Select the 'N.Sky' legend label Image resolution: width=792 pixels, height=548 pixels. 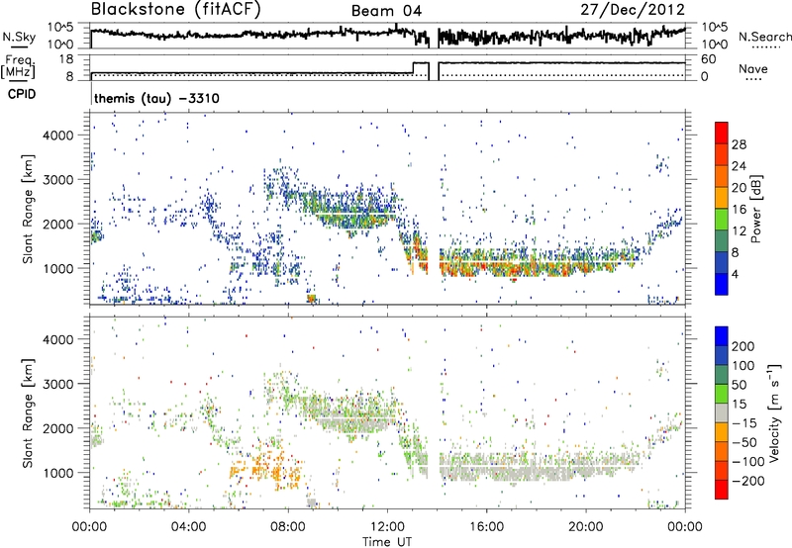coord(19,37)
